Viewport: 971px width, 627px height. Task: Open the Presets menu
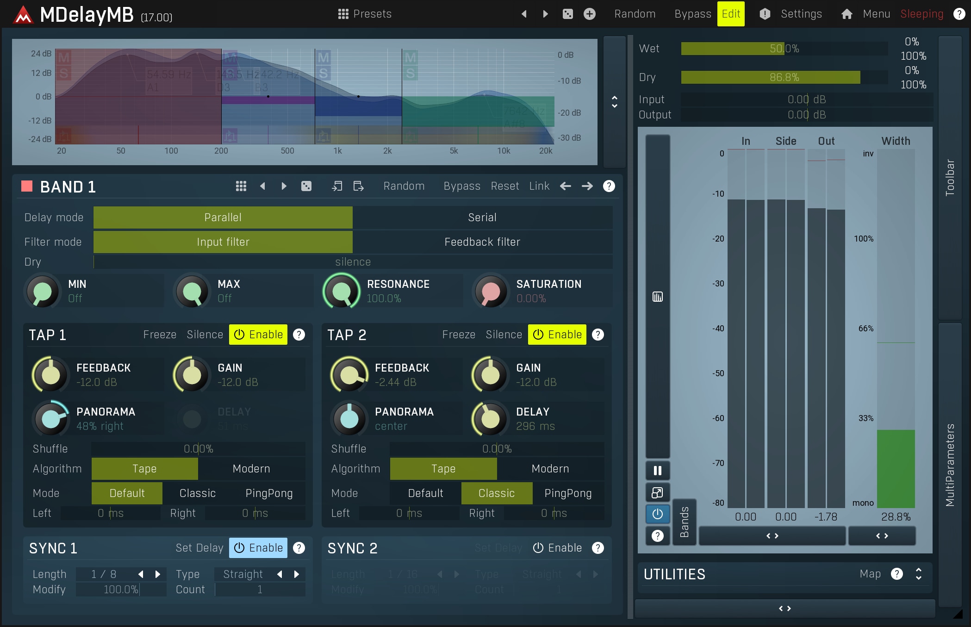click(x=365, y=14)
